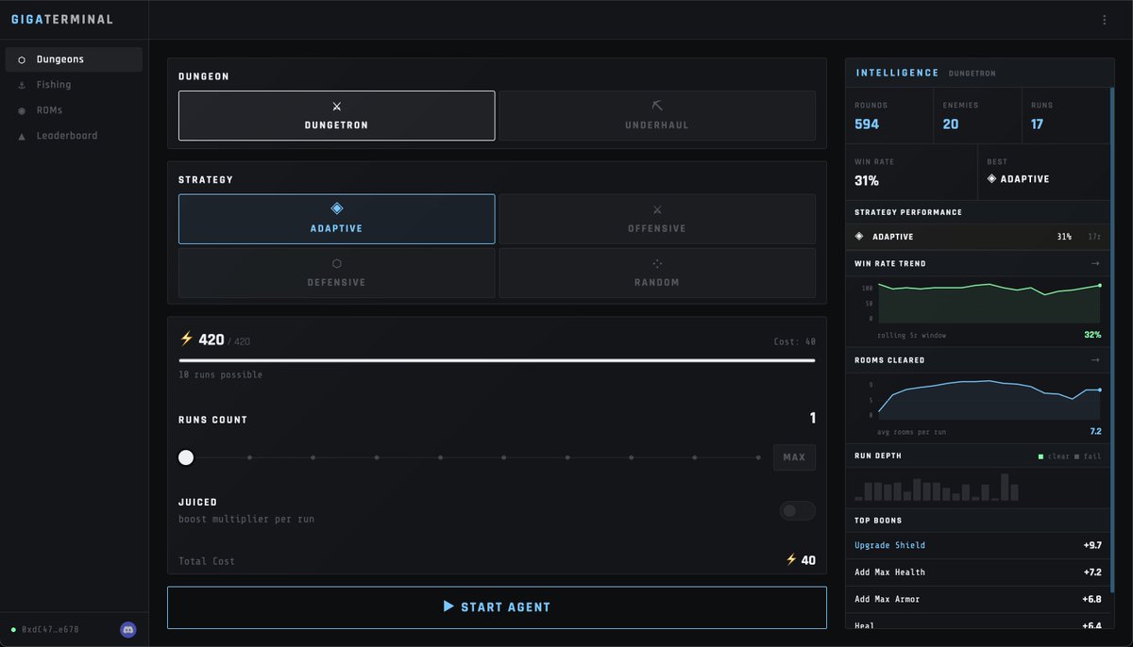Screen dimensions: 1133x647
Task: Click the 7.2 avg rooms value
Action: click(x=1095, y=431)
